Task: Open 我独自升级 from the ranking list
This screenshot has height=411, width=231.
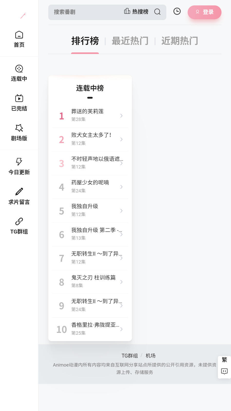Action: coord(85,206)
